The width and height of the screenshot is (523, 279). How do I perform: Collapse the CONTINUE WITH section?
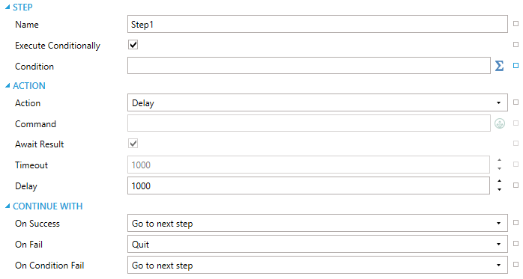tap(43, 206)
